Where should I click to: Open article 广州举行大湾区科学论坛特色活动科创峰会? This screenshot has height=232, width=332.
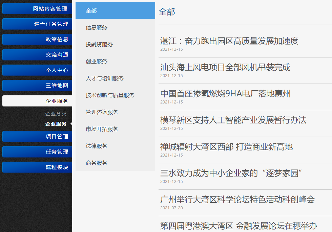[x=237, y=200]
